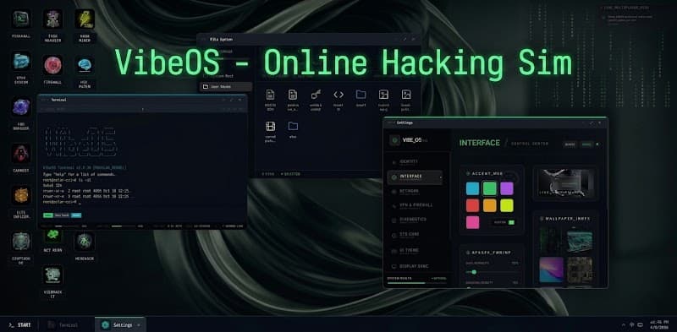The height and width of the screenshot is (332, 677).
Task: Show hidden system tray icons chevron
Action: click(x=623, y=324)
